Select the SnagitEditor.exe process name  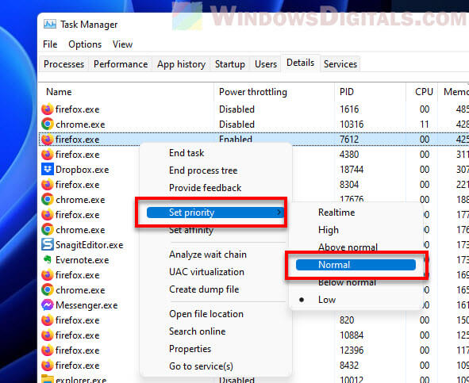tap(89, 245)
